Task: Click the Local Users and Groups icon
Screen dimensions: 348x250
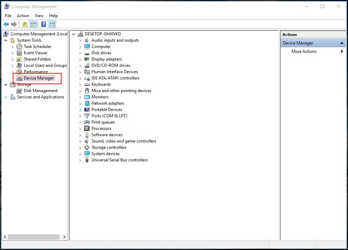Action: coord(19,65)
